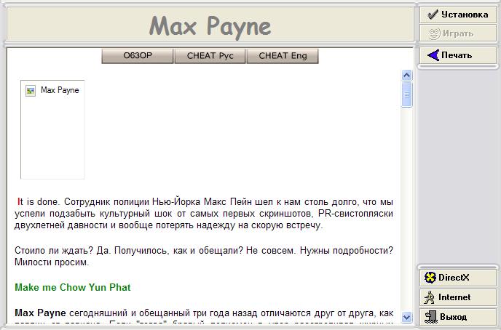The height and width of the screenshot is (330, 501).
Task: Click the Печать button label
Action: [x=457, y=55]
